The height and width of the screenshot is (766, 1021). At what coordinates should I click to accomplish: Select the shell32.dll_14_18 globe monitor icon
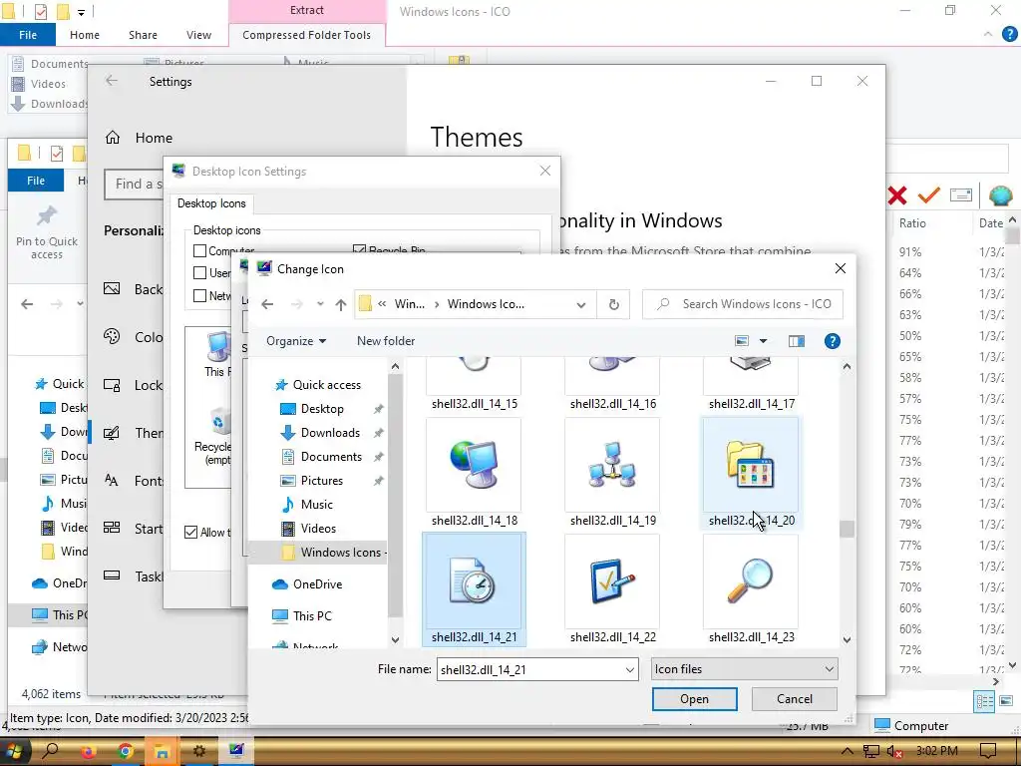click(474, 465)
